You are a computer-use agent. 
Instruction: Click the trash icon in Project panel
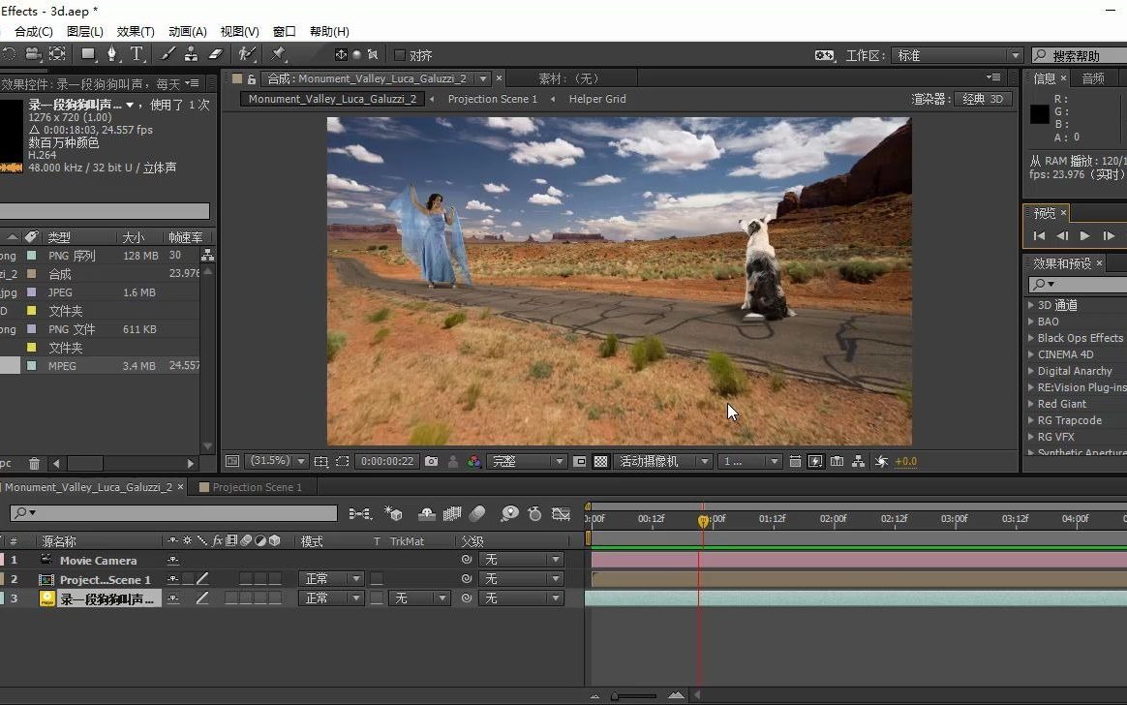coord(35,464)
